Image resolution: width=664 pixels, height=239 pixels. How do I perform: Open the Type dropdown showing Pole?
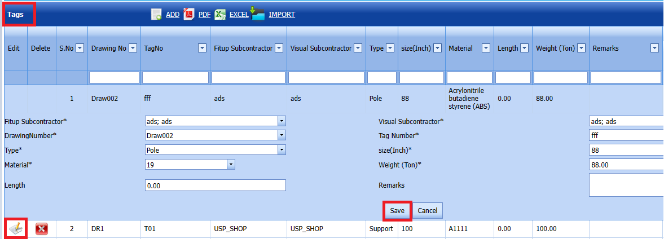[x=282, y=150]
